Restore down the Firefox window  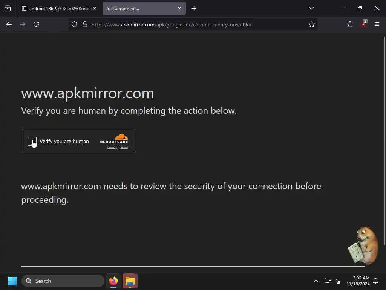pyautogui.click(x=360, y=8)
